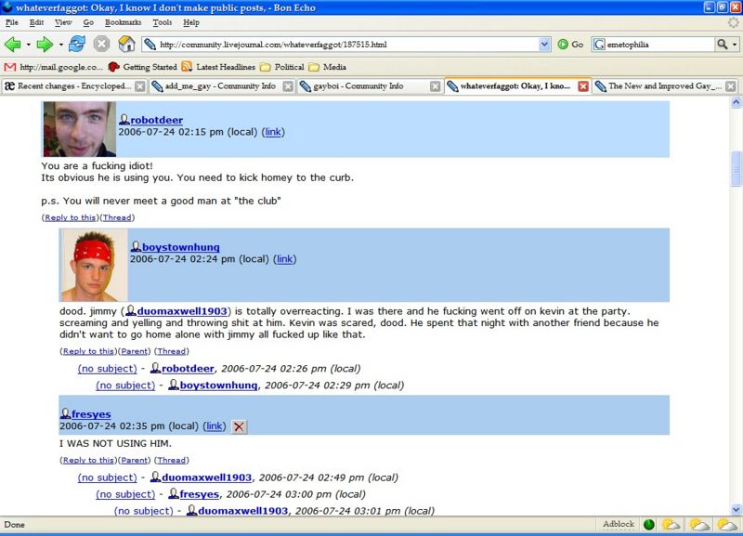Click the Go button next to address bar
The width and height of the screenshot is (743, 536).
pos(570,44)
